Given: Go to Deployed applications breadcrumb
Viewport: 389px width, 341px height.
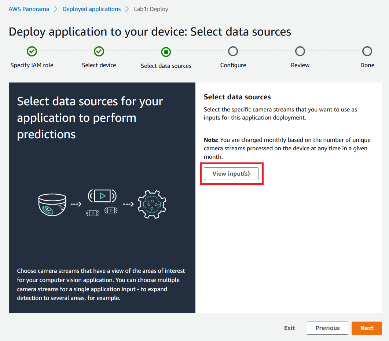Looking at the screenshot, I should 92,9.
